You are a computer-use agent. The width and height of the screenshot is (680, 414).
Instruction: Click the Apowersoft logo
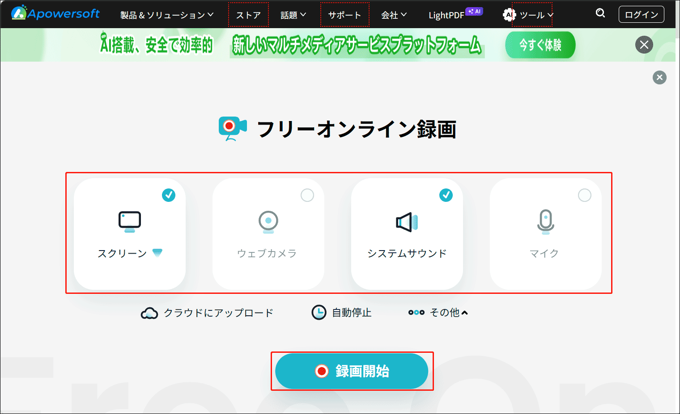tap(54, 14)
